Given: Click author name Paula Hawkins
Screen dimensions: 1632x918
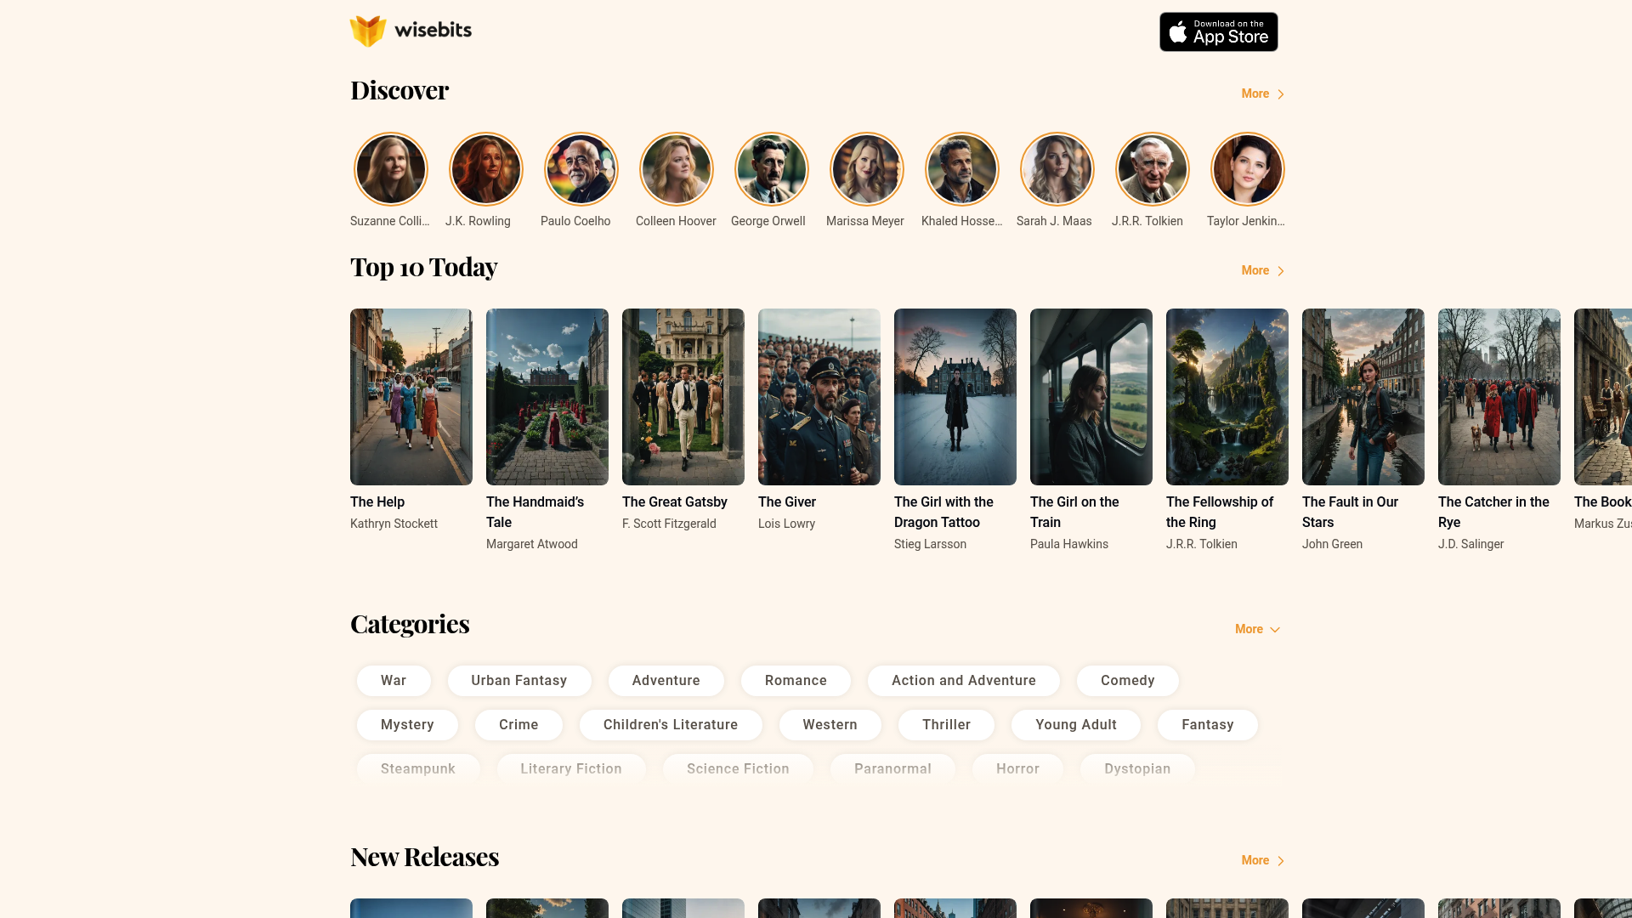Looking at the screenshot, I should coord(1069,544).
